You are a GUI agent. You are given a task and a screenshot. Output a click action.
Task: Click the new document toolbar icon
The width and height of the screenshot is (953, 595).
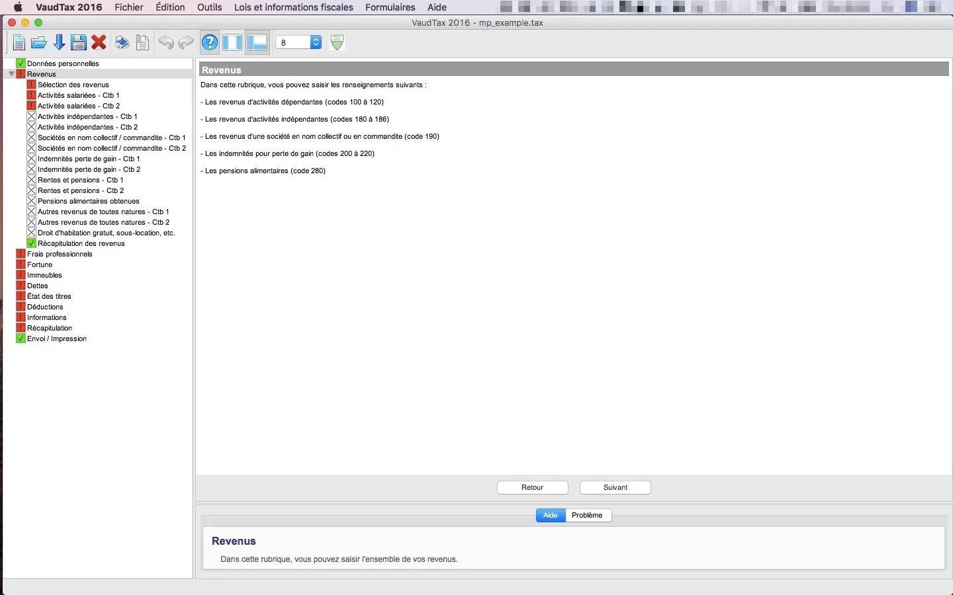tap(19, 43)
